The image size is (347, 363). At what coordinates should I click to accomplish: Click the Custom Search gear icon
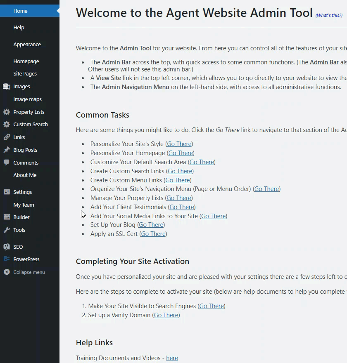(x=7, y=125)
